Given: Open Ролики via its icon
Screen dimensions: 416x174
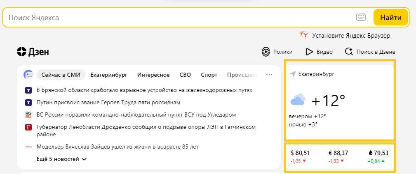Looking at the screenshot, I should tap(266, 52).
